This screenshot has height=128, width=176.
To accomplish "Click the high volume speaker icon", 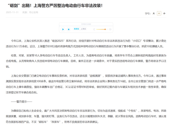I will [110, 29].
